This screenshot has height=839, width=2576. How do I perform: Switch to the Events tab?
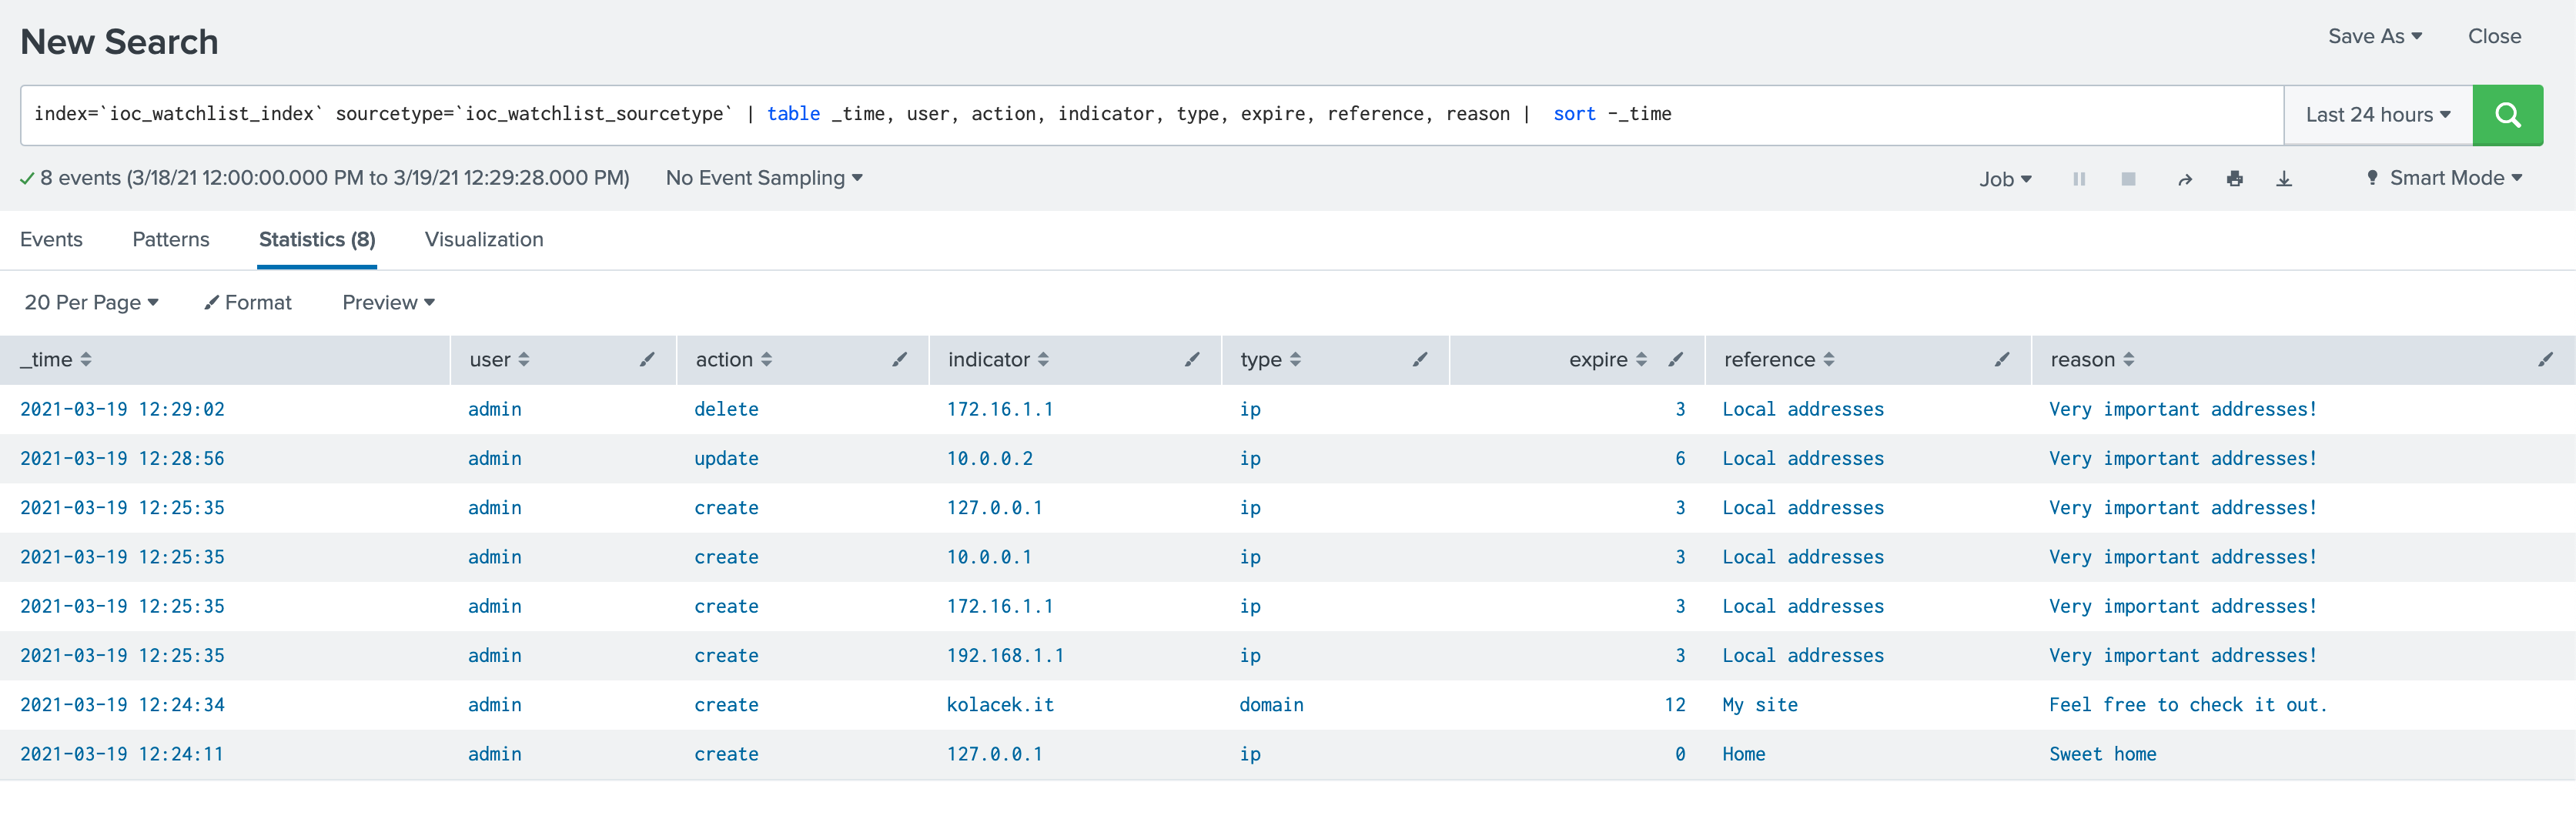51,239
